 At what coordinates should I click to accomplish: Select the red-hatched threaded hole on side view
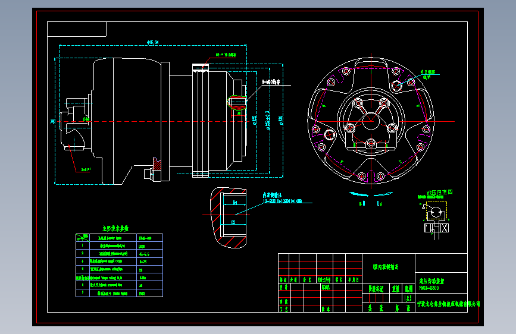(x=237, y=102)
